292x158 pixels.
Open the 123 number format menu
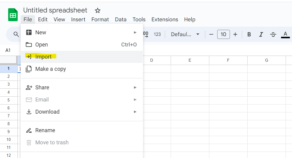tap(157, 34)
